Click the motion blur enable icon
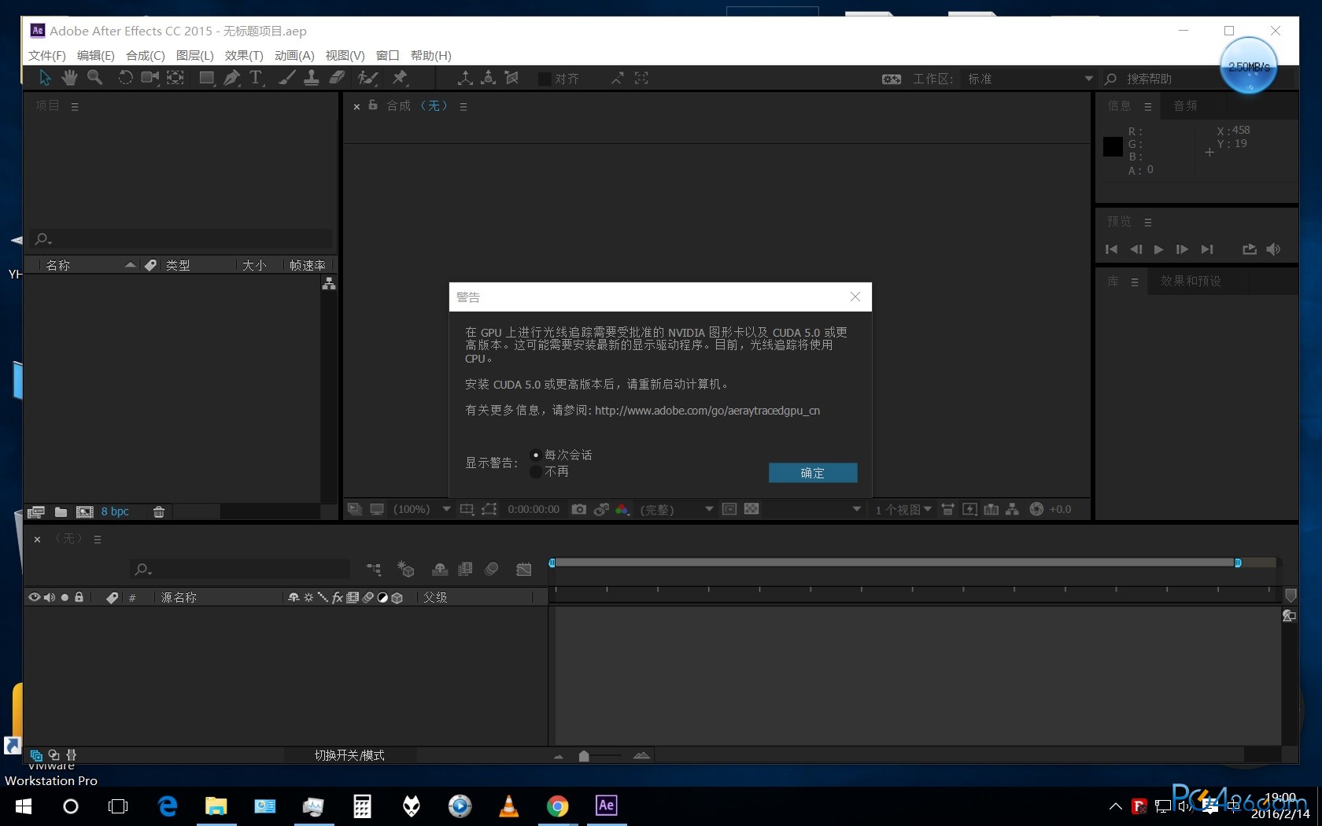 (492, 569)
